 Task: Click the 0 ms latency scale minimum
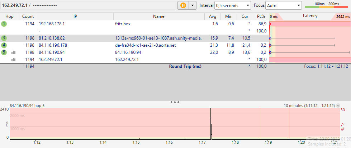click(274, 16)
